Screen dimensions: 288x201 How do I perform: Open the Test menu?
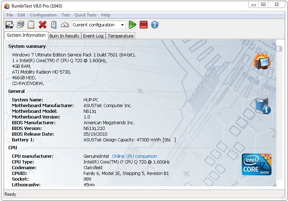[x=66, y=15]
